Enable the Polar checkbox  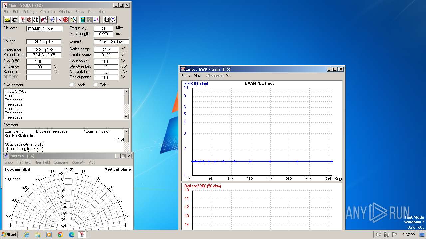click(96, 85)
